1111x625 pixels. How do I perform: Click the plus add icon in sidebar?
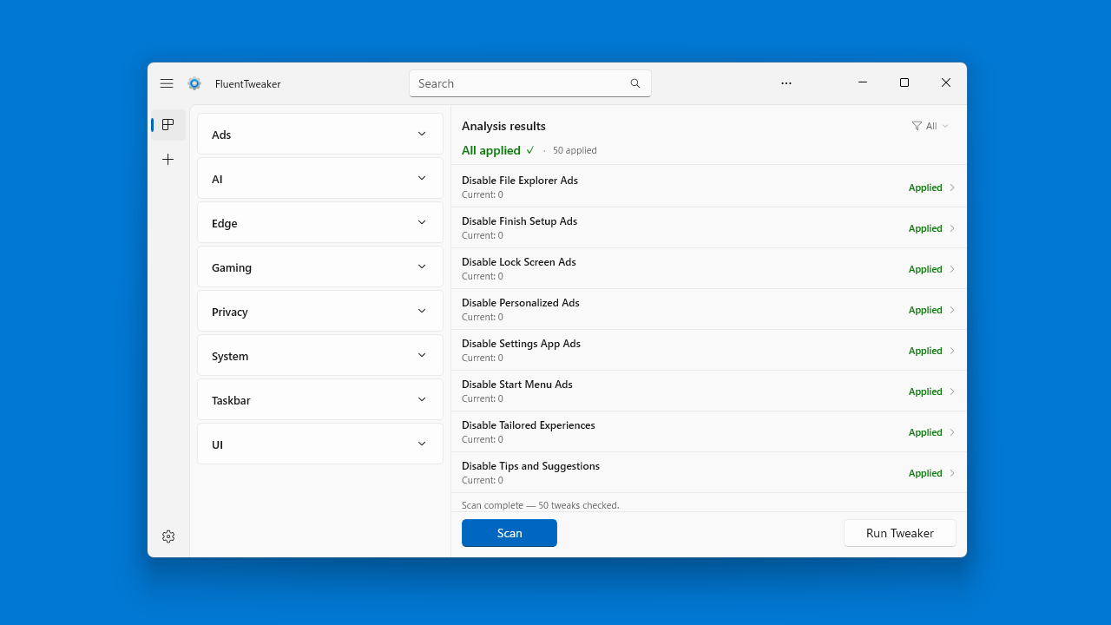168,160
